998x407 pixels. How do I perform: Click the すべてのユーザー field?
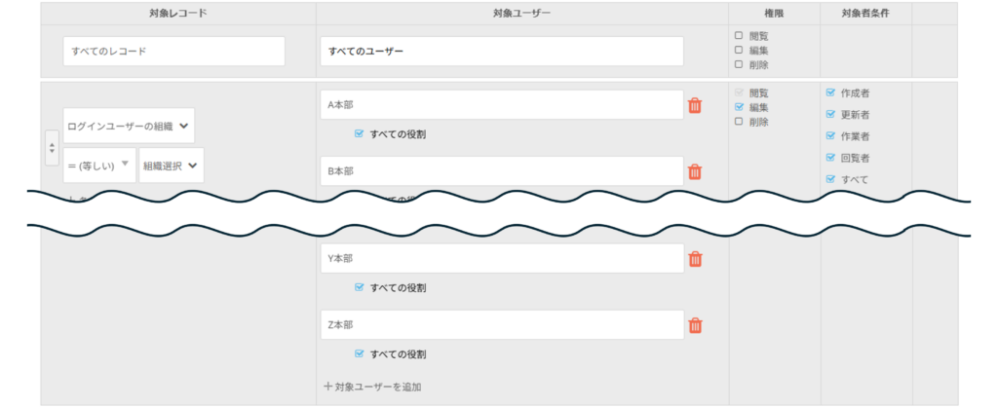501,52
